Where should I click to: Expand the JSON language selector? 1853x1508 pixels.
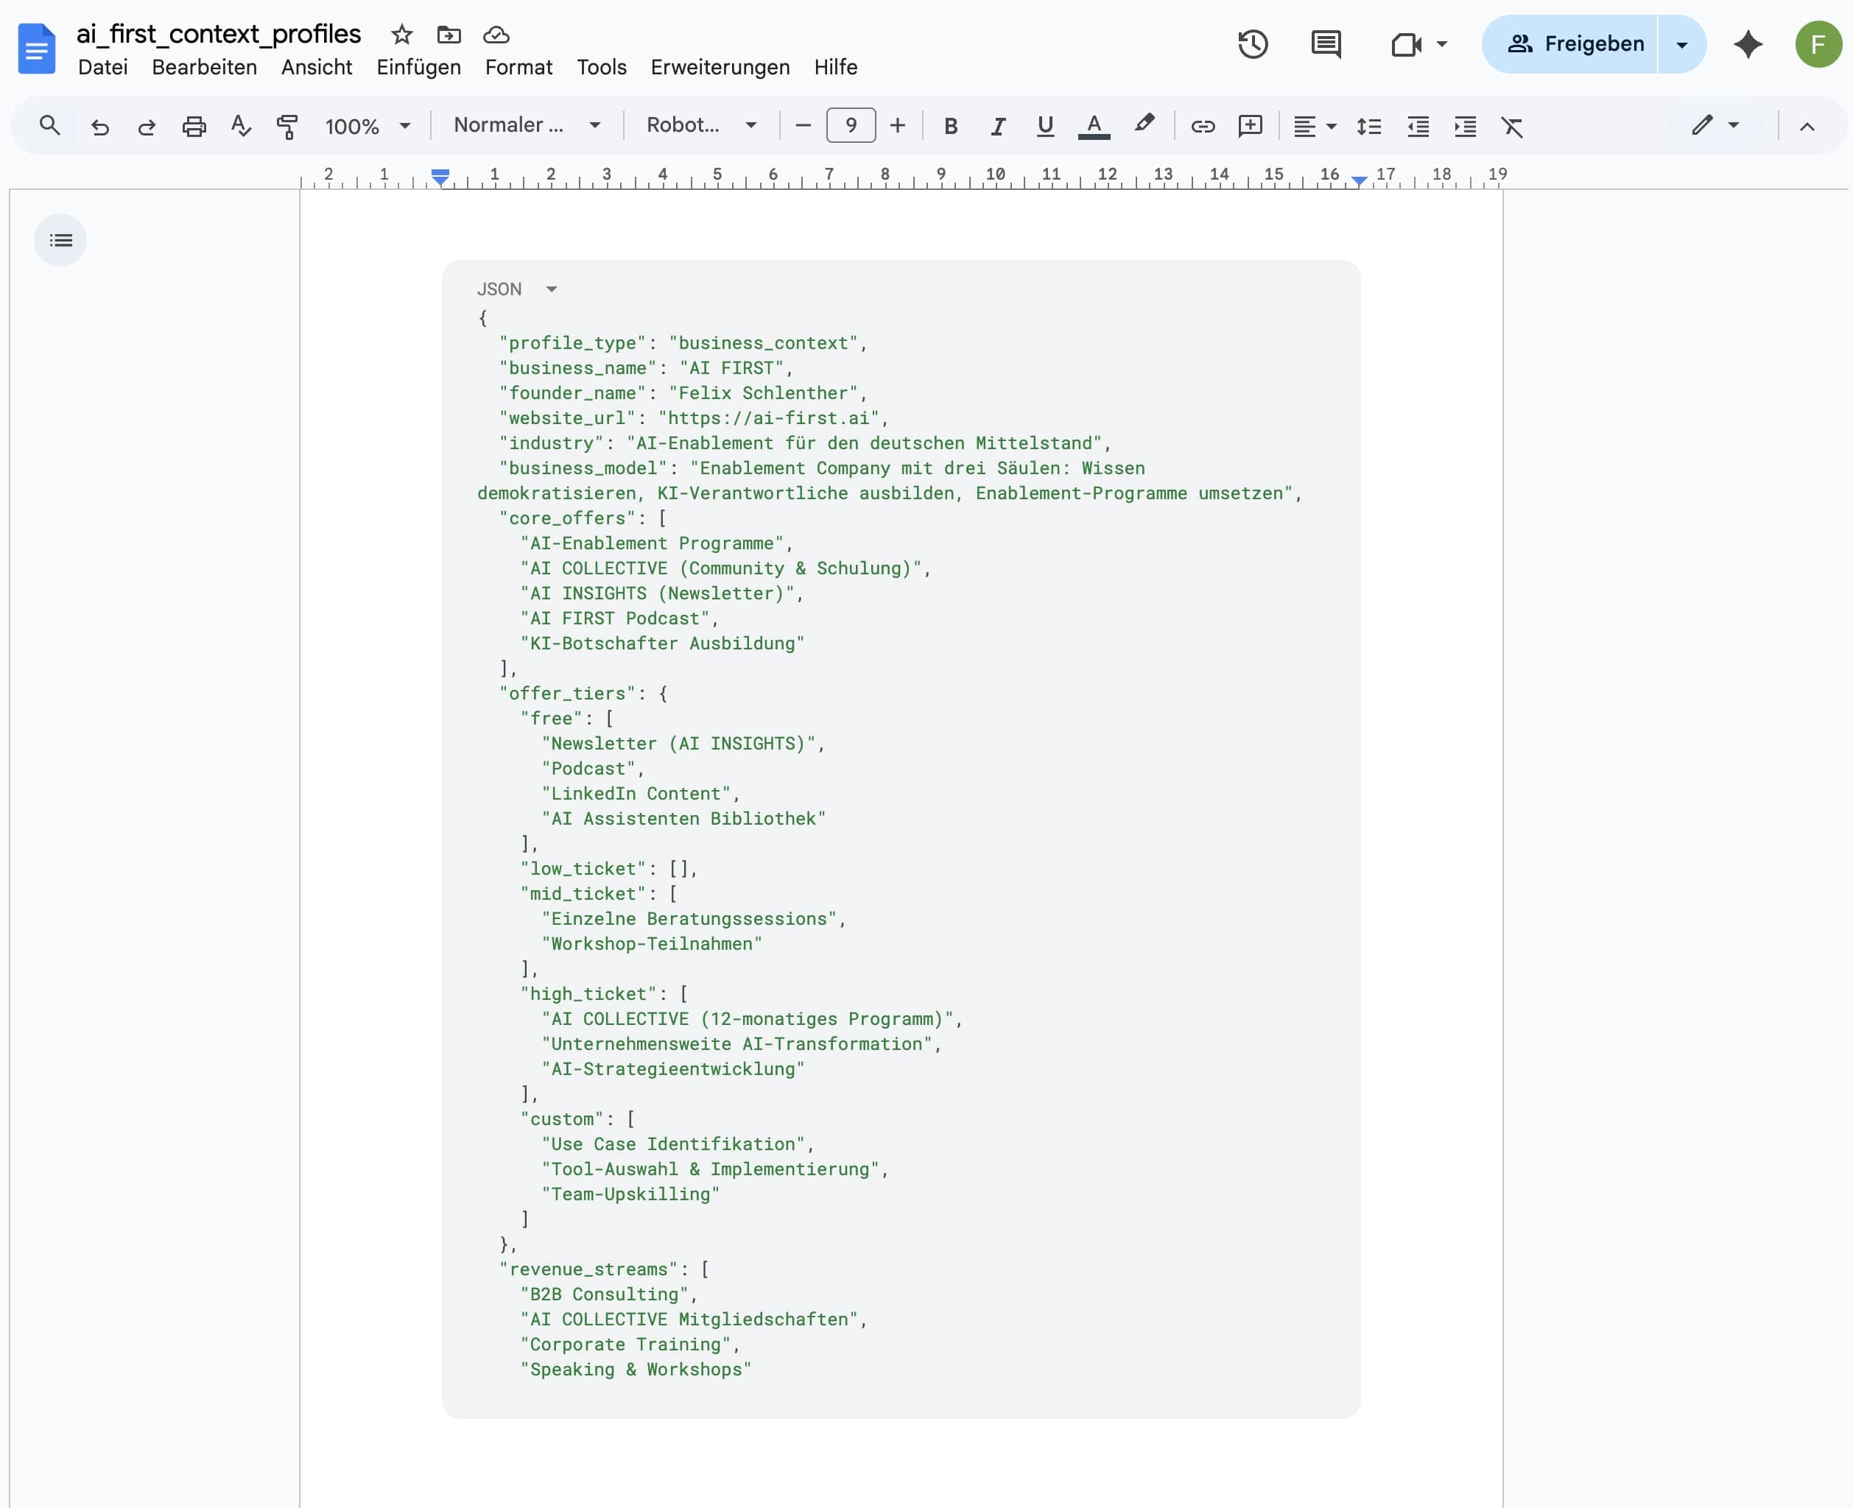[551, 289]
